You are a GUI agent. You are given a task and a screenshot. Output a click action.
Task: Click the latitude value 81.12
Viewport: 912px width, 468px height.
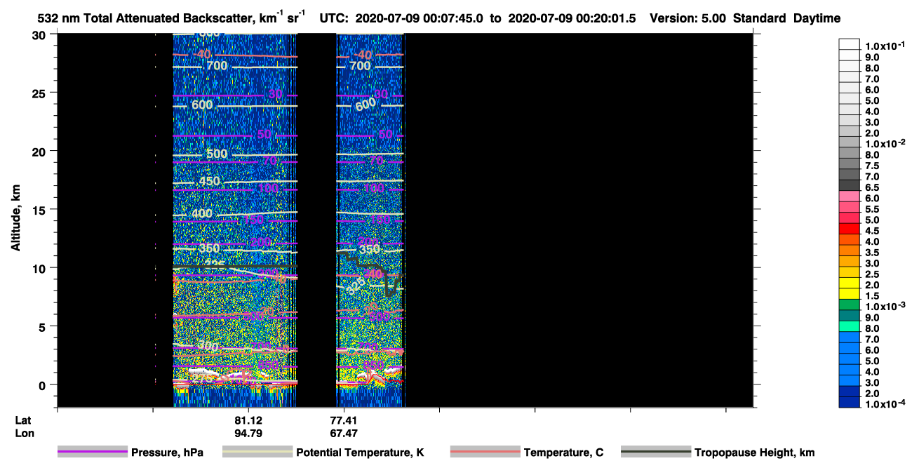[x=248, y=420]
